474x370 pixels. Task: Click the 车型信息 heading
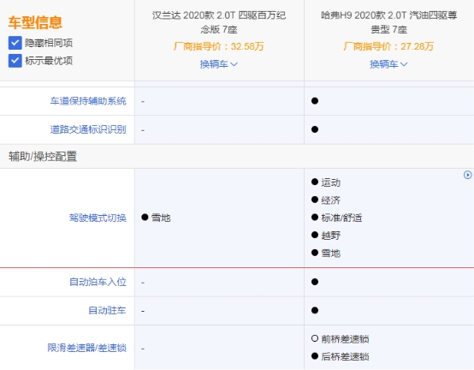pos(35,22)
